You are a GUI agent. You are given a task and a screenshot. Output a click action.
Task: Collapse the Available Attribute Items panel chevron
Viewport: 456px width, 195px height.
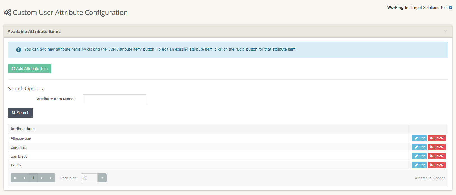(445, 31)
